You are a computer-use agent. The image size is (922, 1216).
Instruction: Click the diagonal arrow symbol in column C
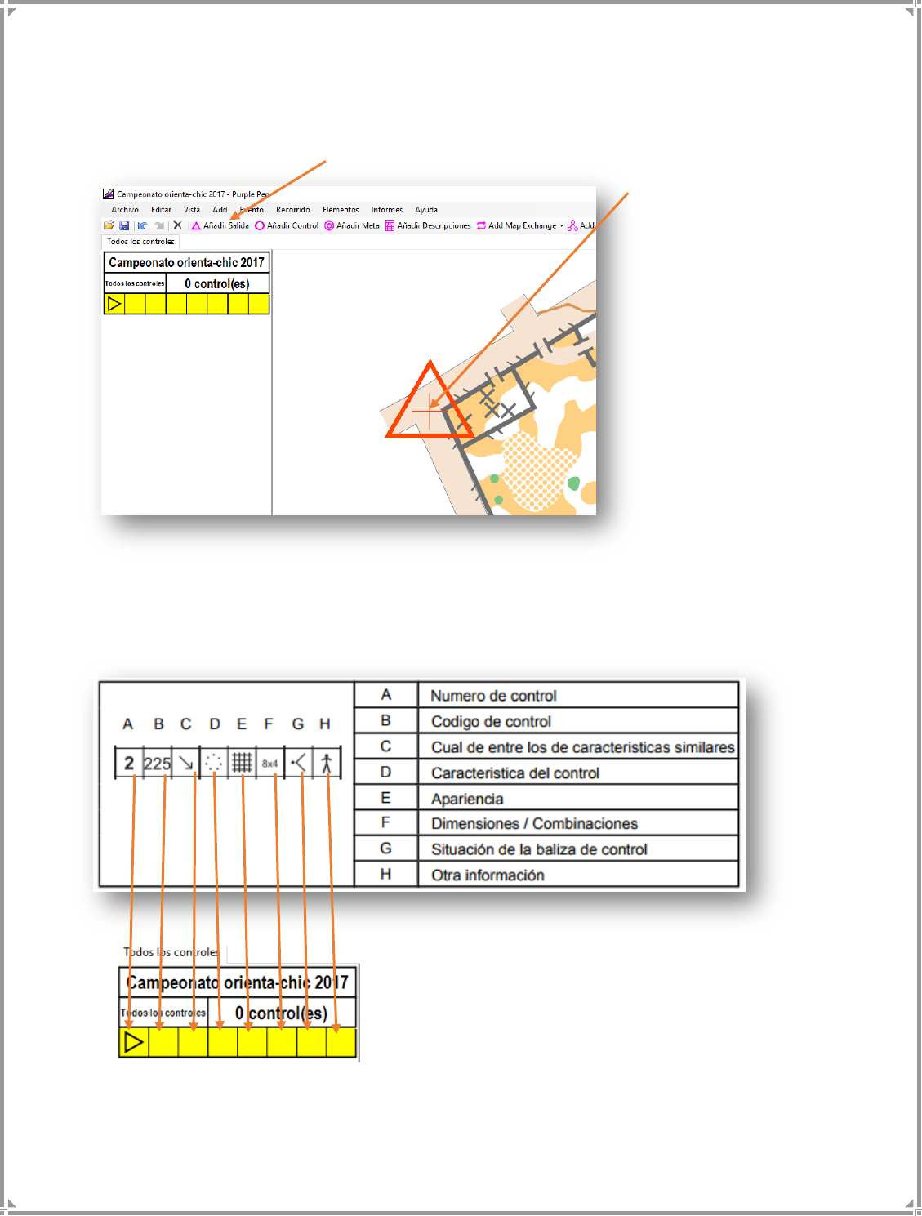185,764
